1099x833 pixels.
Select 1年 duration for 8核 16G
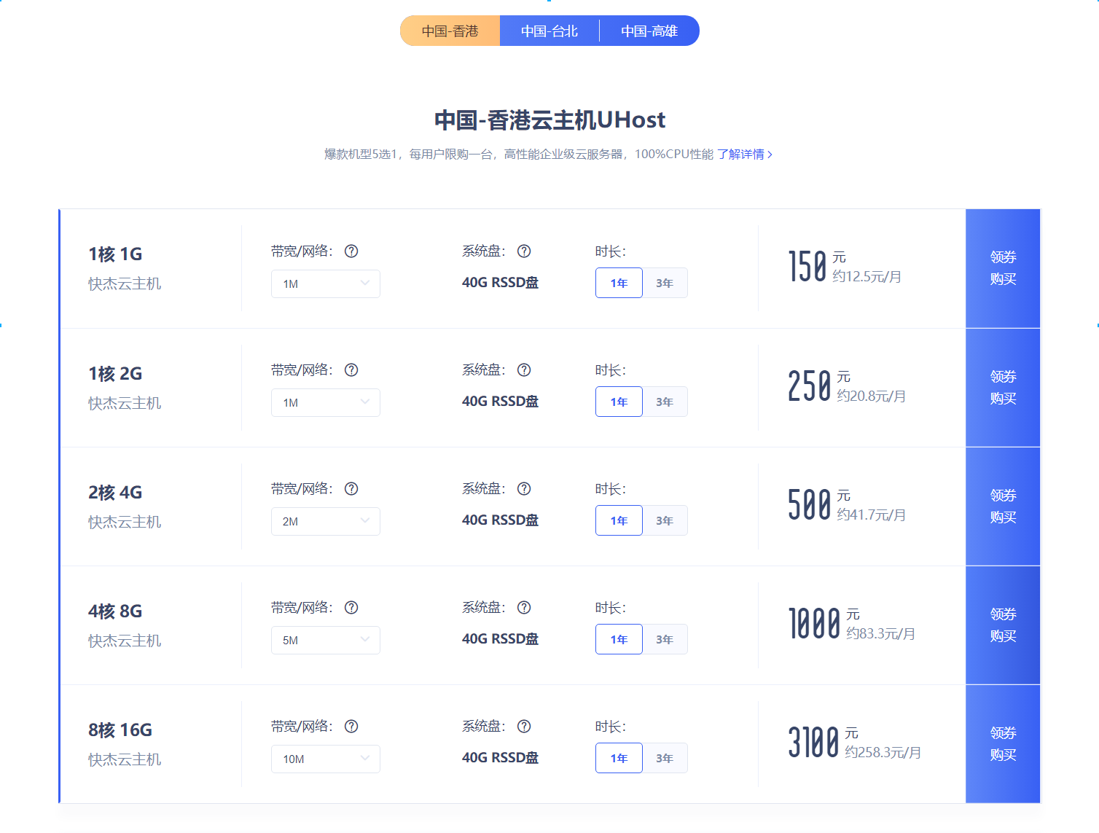[x=619, y=758]
